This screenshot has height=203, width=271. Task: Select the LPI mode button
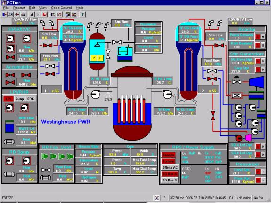click(x=8, y=99)
